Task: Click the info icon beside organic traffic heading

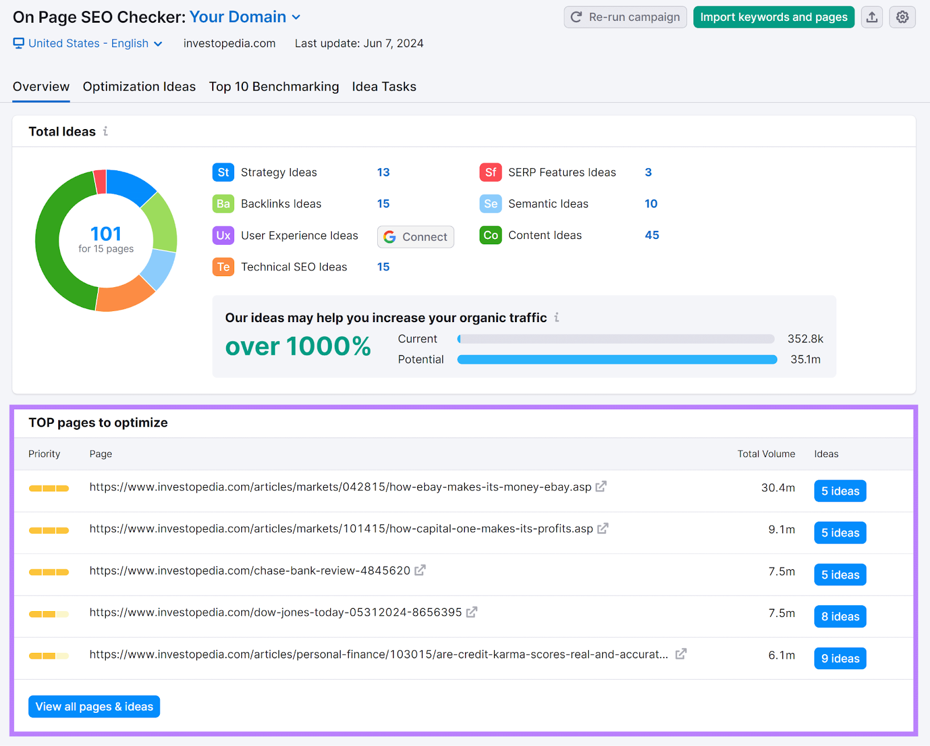Action: (557, 317)
